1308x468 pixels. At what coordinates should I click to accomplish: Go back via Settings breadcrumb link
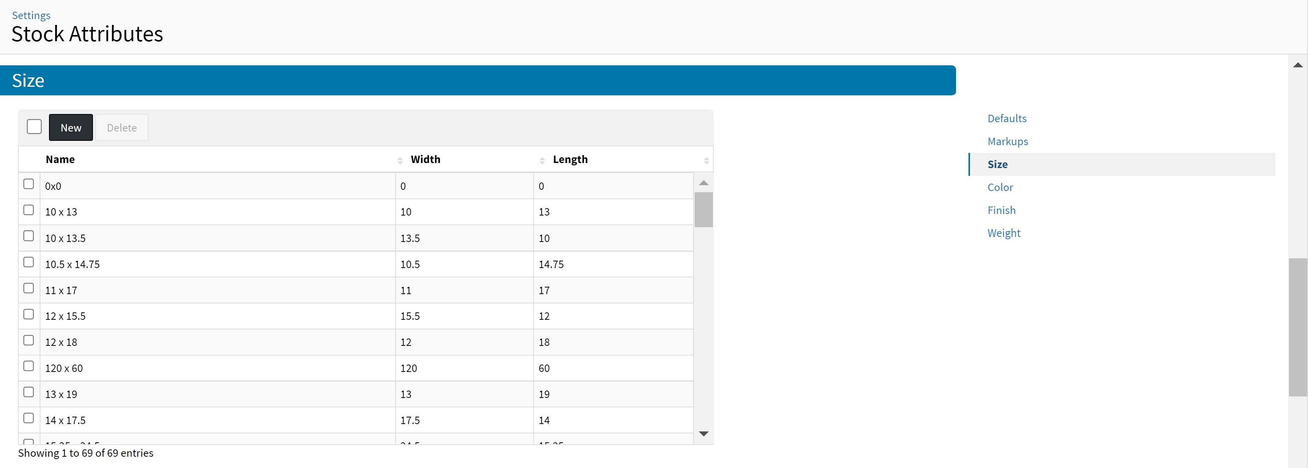(x=31, y=15)
